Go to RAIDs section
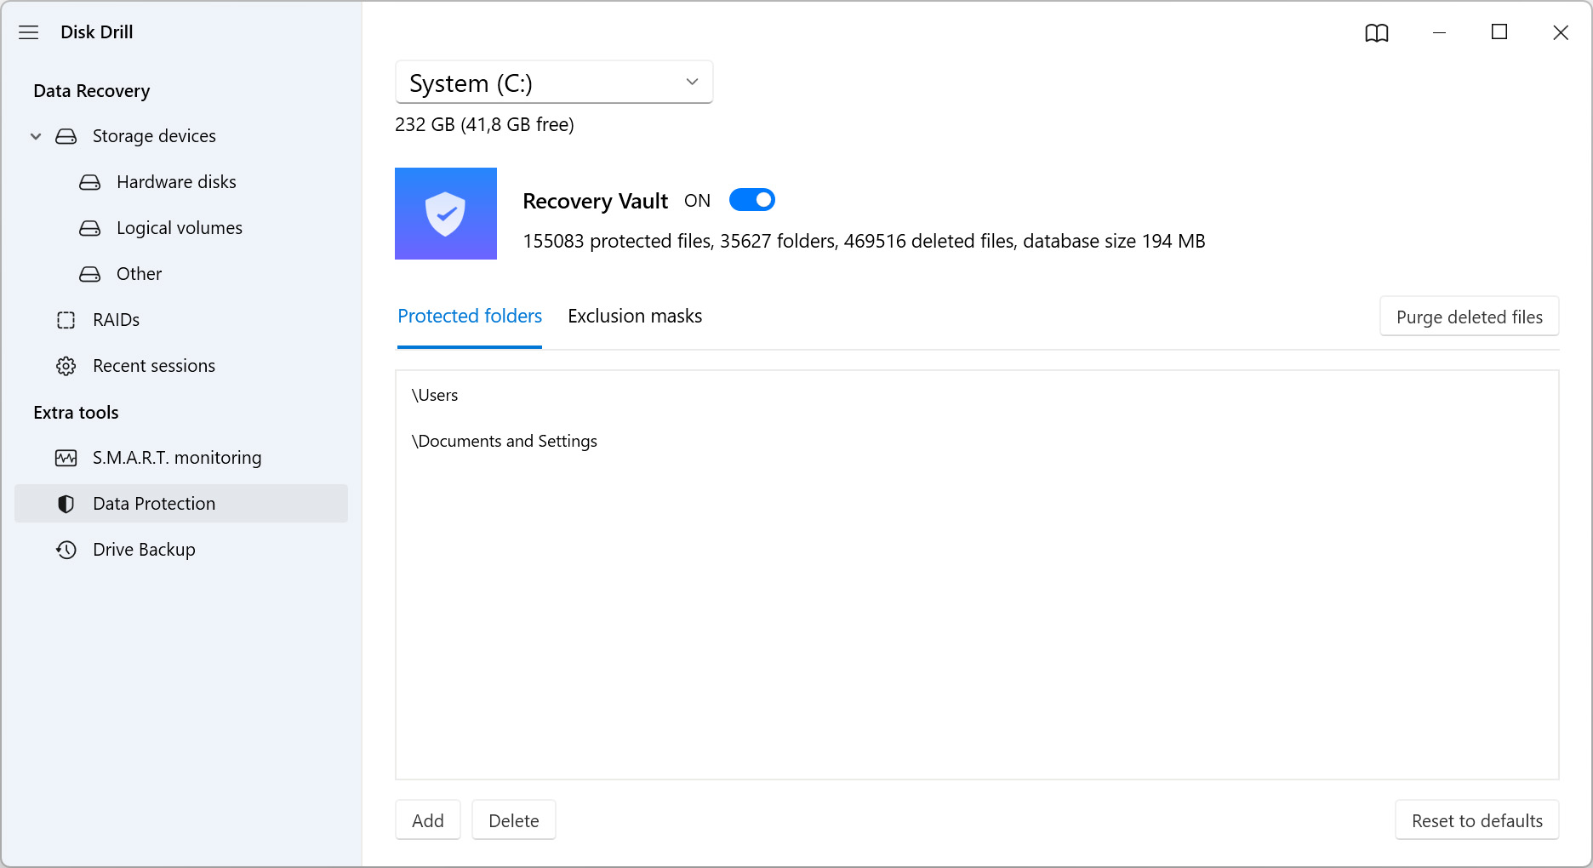 pos(181,320)
